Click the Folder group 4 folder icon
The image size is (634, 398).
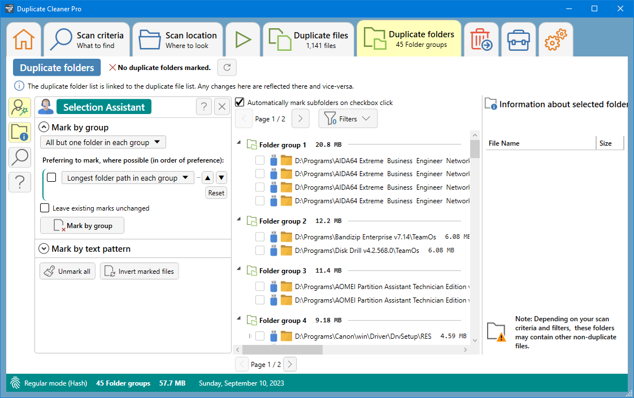click(x=252, y=321)
